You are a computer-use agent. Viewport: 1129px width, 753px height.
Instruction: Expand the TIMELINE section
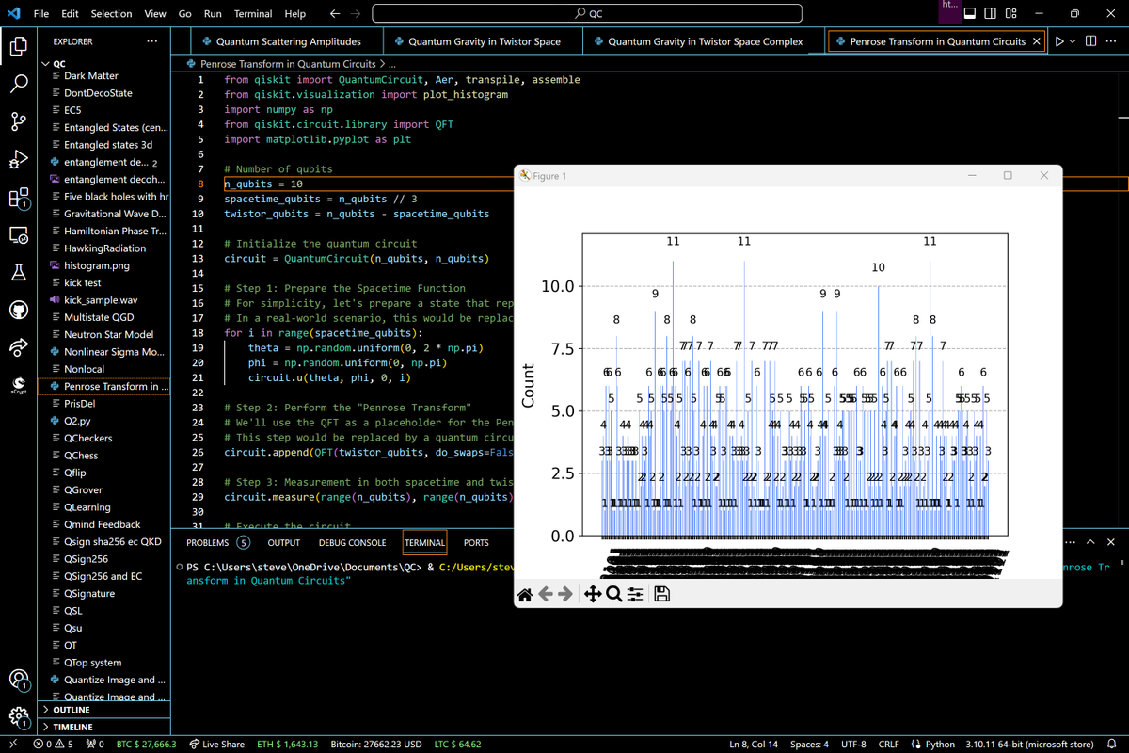click(73, 727)
